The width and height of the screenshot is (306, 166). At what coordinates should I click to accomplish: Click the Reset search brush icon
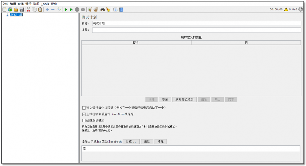108,9
